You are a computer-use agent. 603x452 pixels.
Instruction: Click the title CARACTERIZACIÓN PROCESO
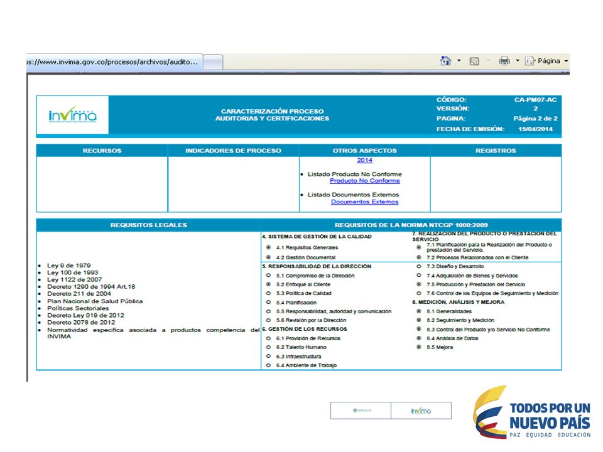coord(272,111)
